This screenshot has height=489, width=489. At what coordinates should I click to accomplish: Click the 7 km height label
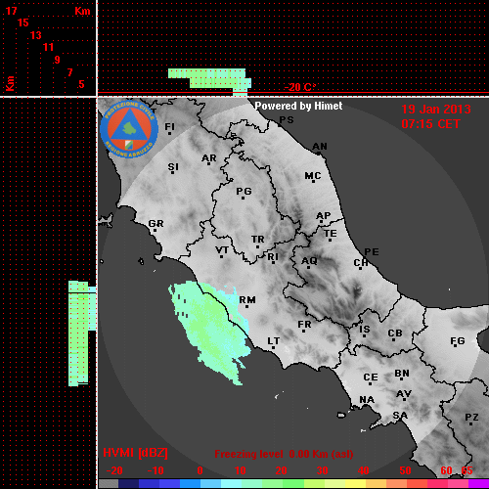[x=69, y=72]
